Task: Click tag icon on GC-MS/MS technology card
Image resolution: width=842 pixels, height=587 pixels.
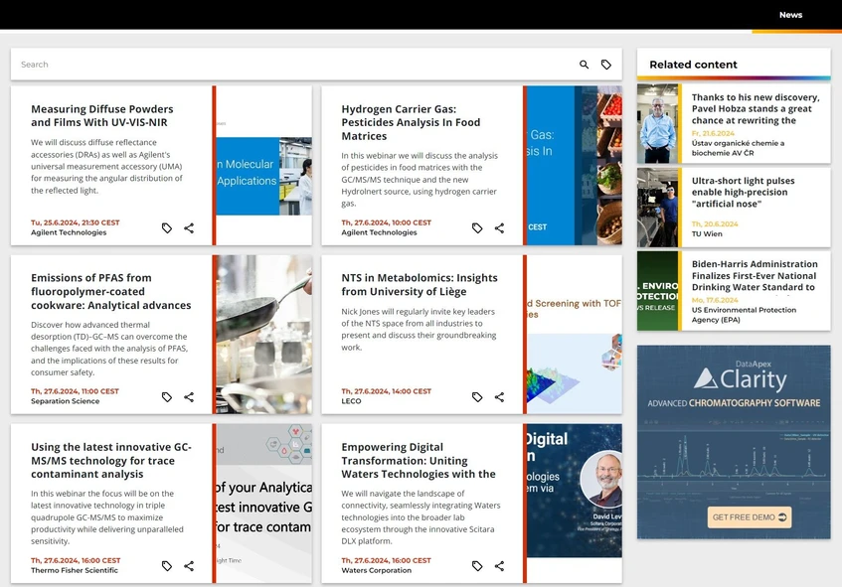Action: pyautogui.click(x=167, y=566)
